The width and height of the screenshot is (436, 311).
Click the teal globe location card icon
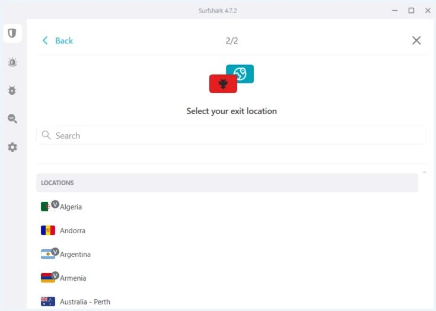tap(240, 74)
